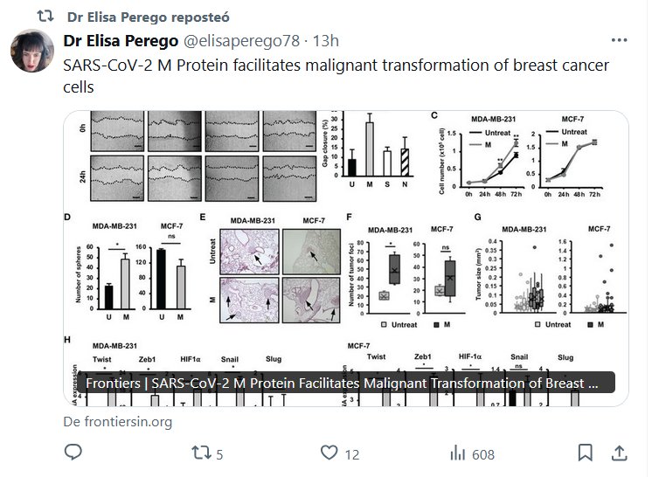Click the like count of 12
The height and width of the screenshot is (477, 652).
tap(351, 454)
